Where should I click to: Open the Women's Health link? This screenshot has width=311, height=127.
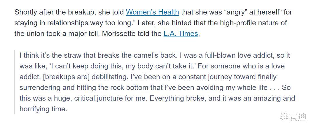pyautogui.click(x=152, y=12)
